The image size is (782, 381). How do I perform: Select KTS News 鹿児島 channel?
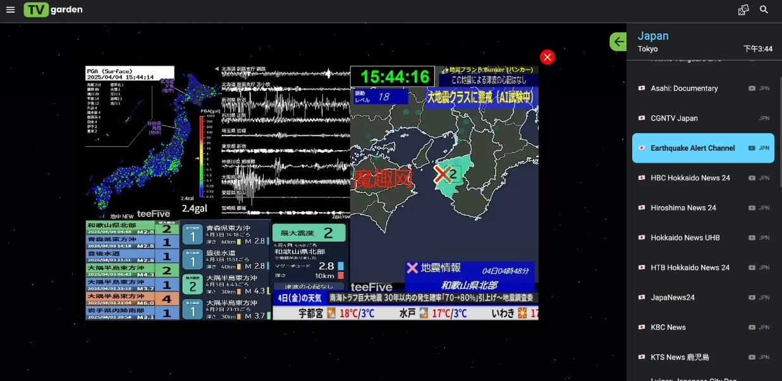click(703, 357)
